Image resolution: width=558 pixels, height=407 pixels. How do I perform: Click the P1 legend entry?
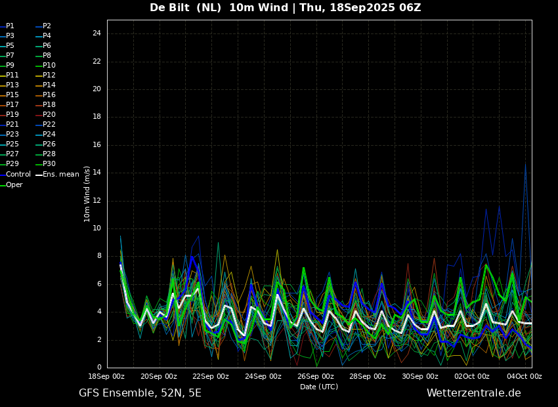[7, 26]
